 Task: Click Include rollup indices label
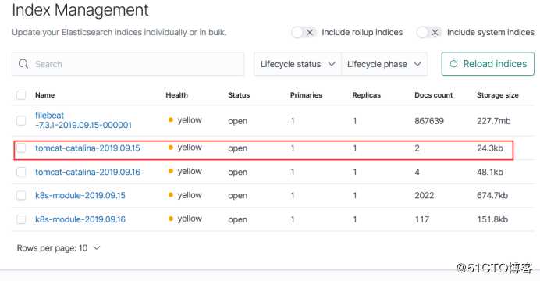pyautogui.click(x=362, y=32)
